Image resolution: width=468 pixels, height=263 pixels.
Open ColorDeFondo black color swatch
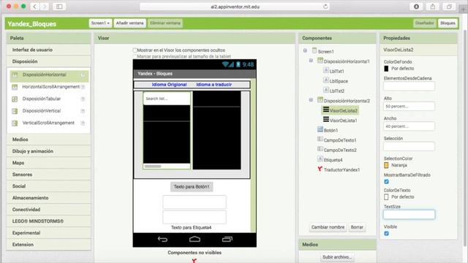pos(386,69)
